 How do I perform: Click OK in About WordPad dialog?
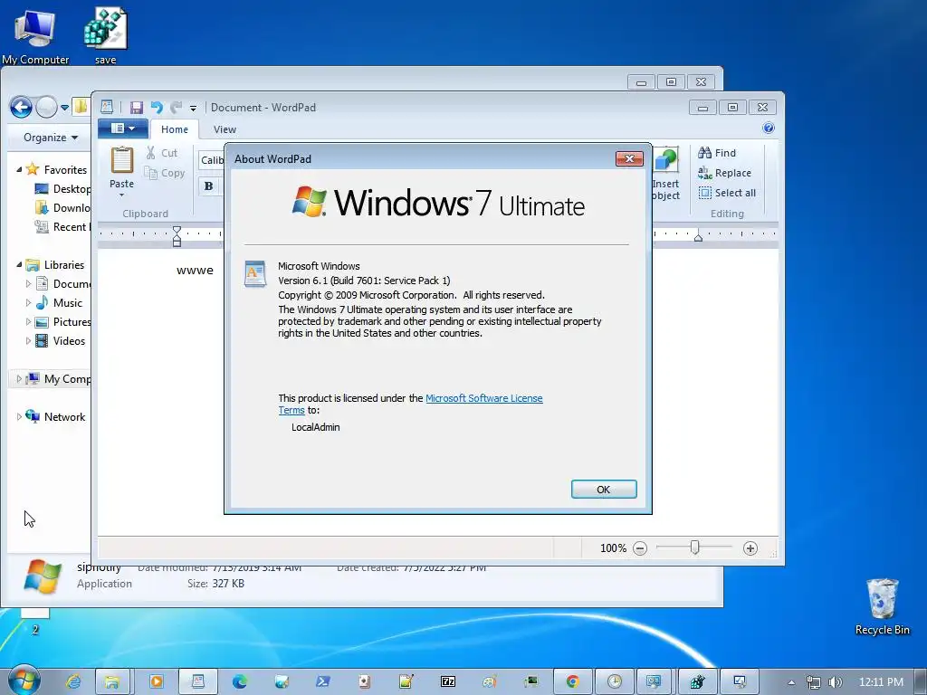point(604,490)
